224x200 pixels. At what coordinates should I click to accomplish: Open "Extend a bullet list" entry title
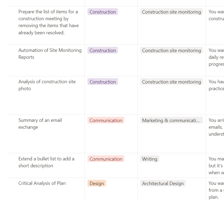click(x=46, y=162)
